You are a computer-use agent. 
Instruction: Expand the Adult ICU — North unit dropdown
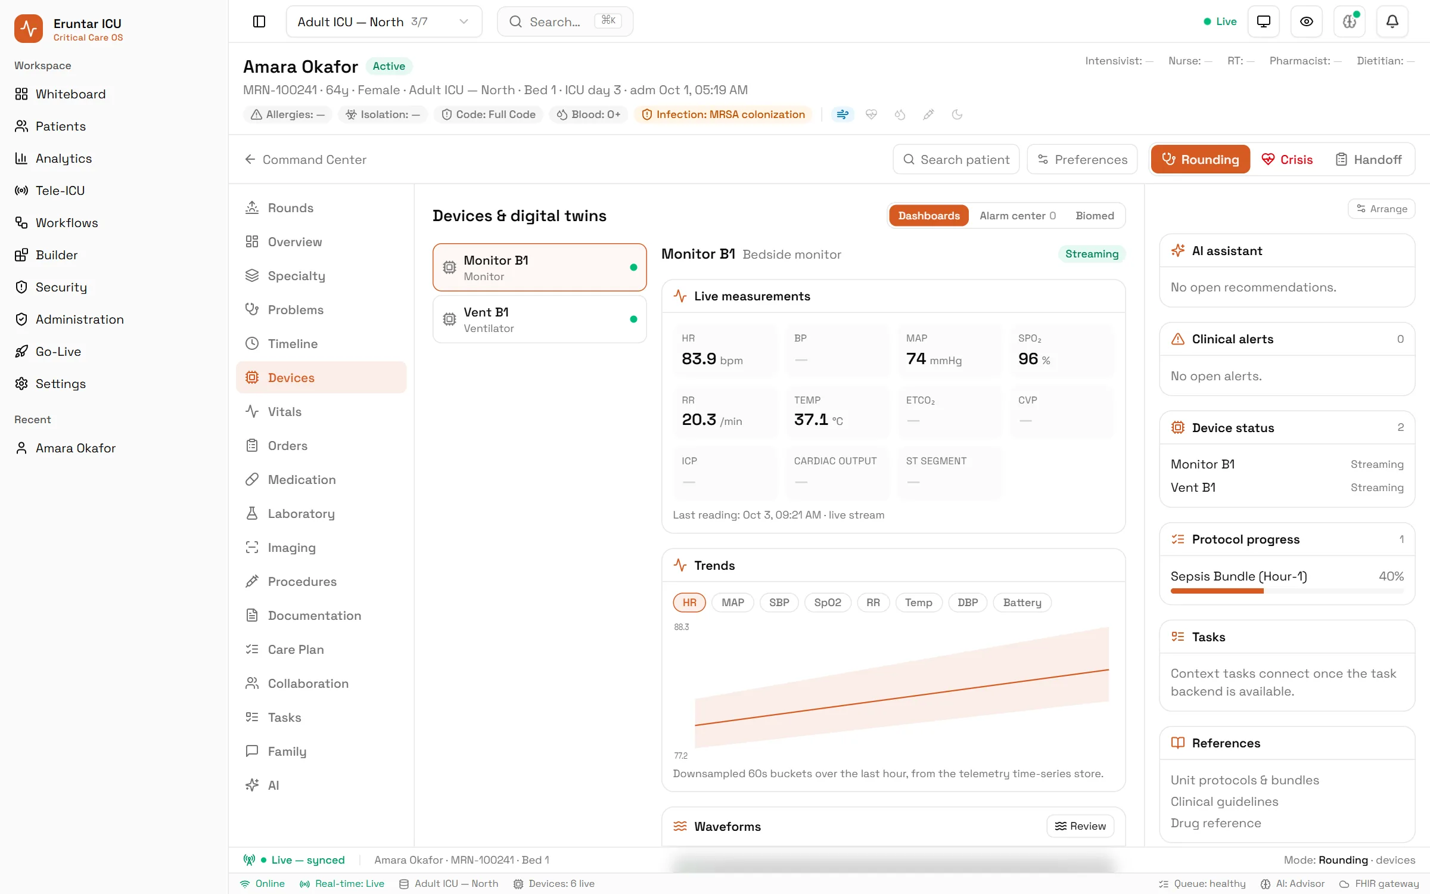pyautogui.click(x=384, y=21)
